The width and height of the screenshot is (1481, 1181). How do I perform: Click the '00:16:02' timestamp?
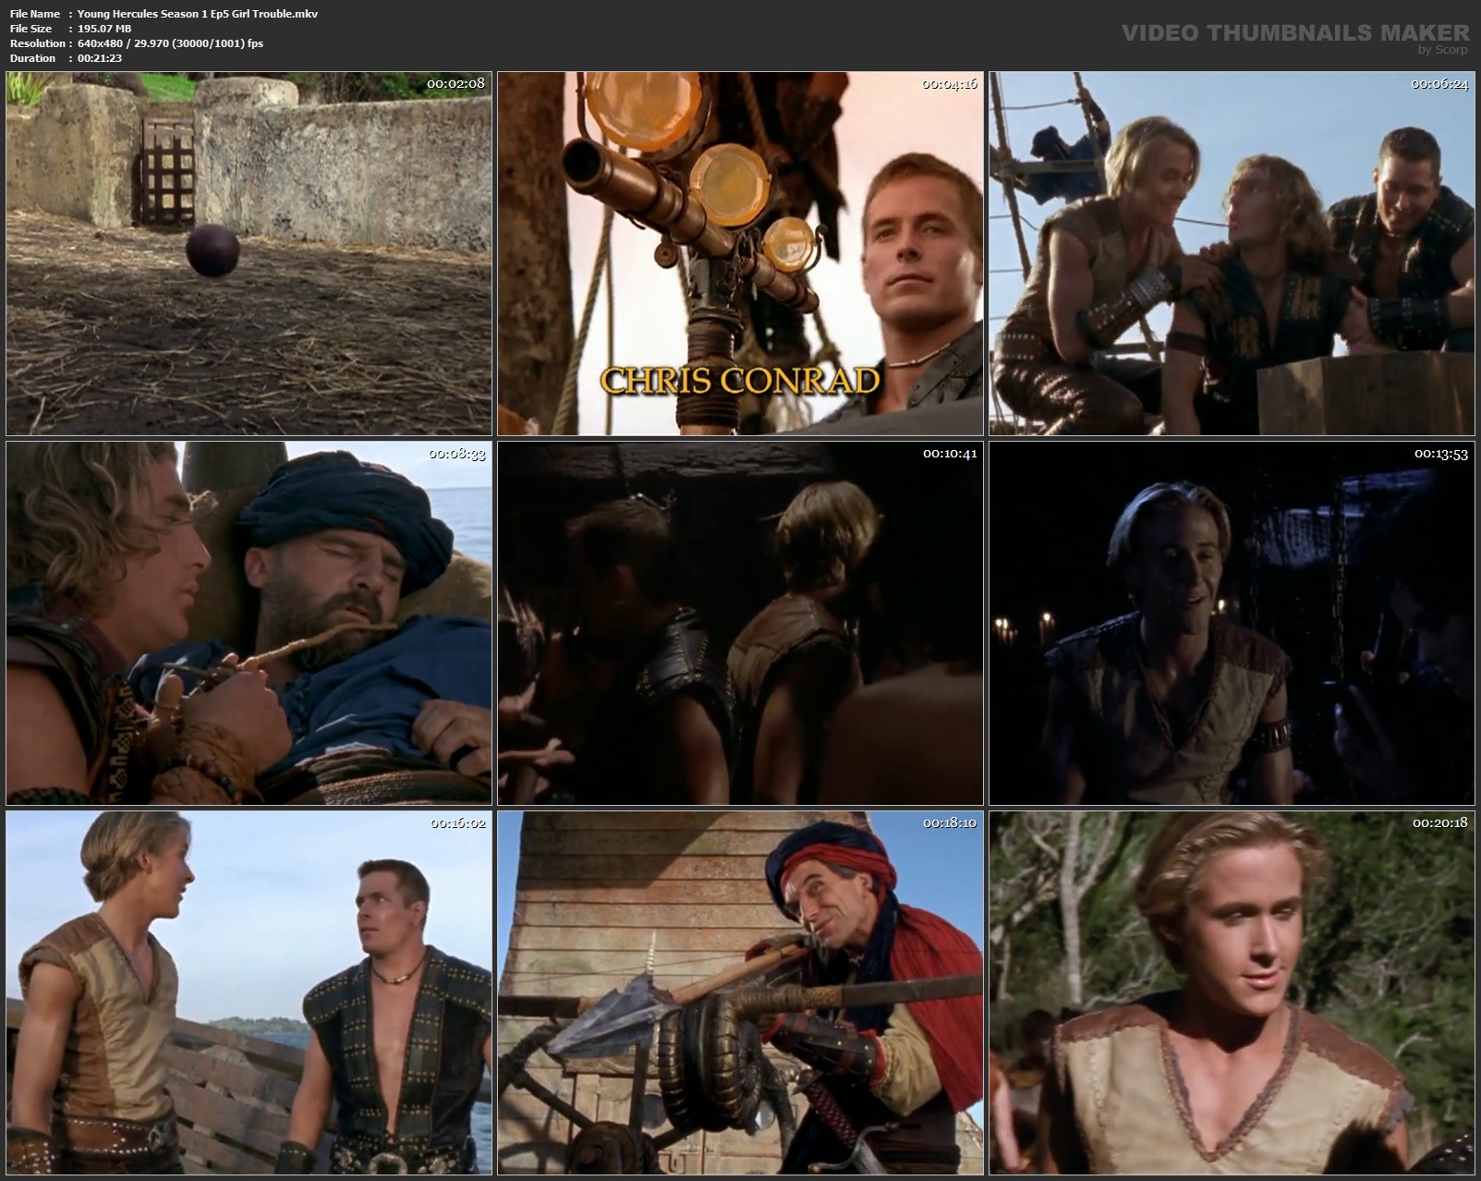coord(457,823)
